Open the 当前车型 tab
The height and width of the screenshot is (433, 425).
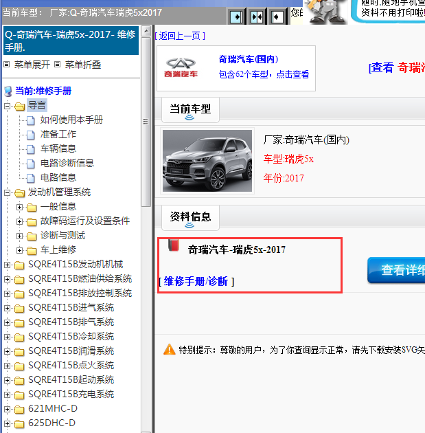pyautogui.click(x=190, y=110)
